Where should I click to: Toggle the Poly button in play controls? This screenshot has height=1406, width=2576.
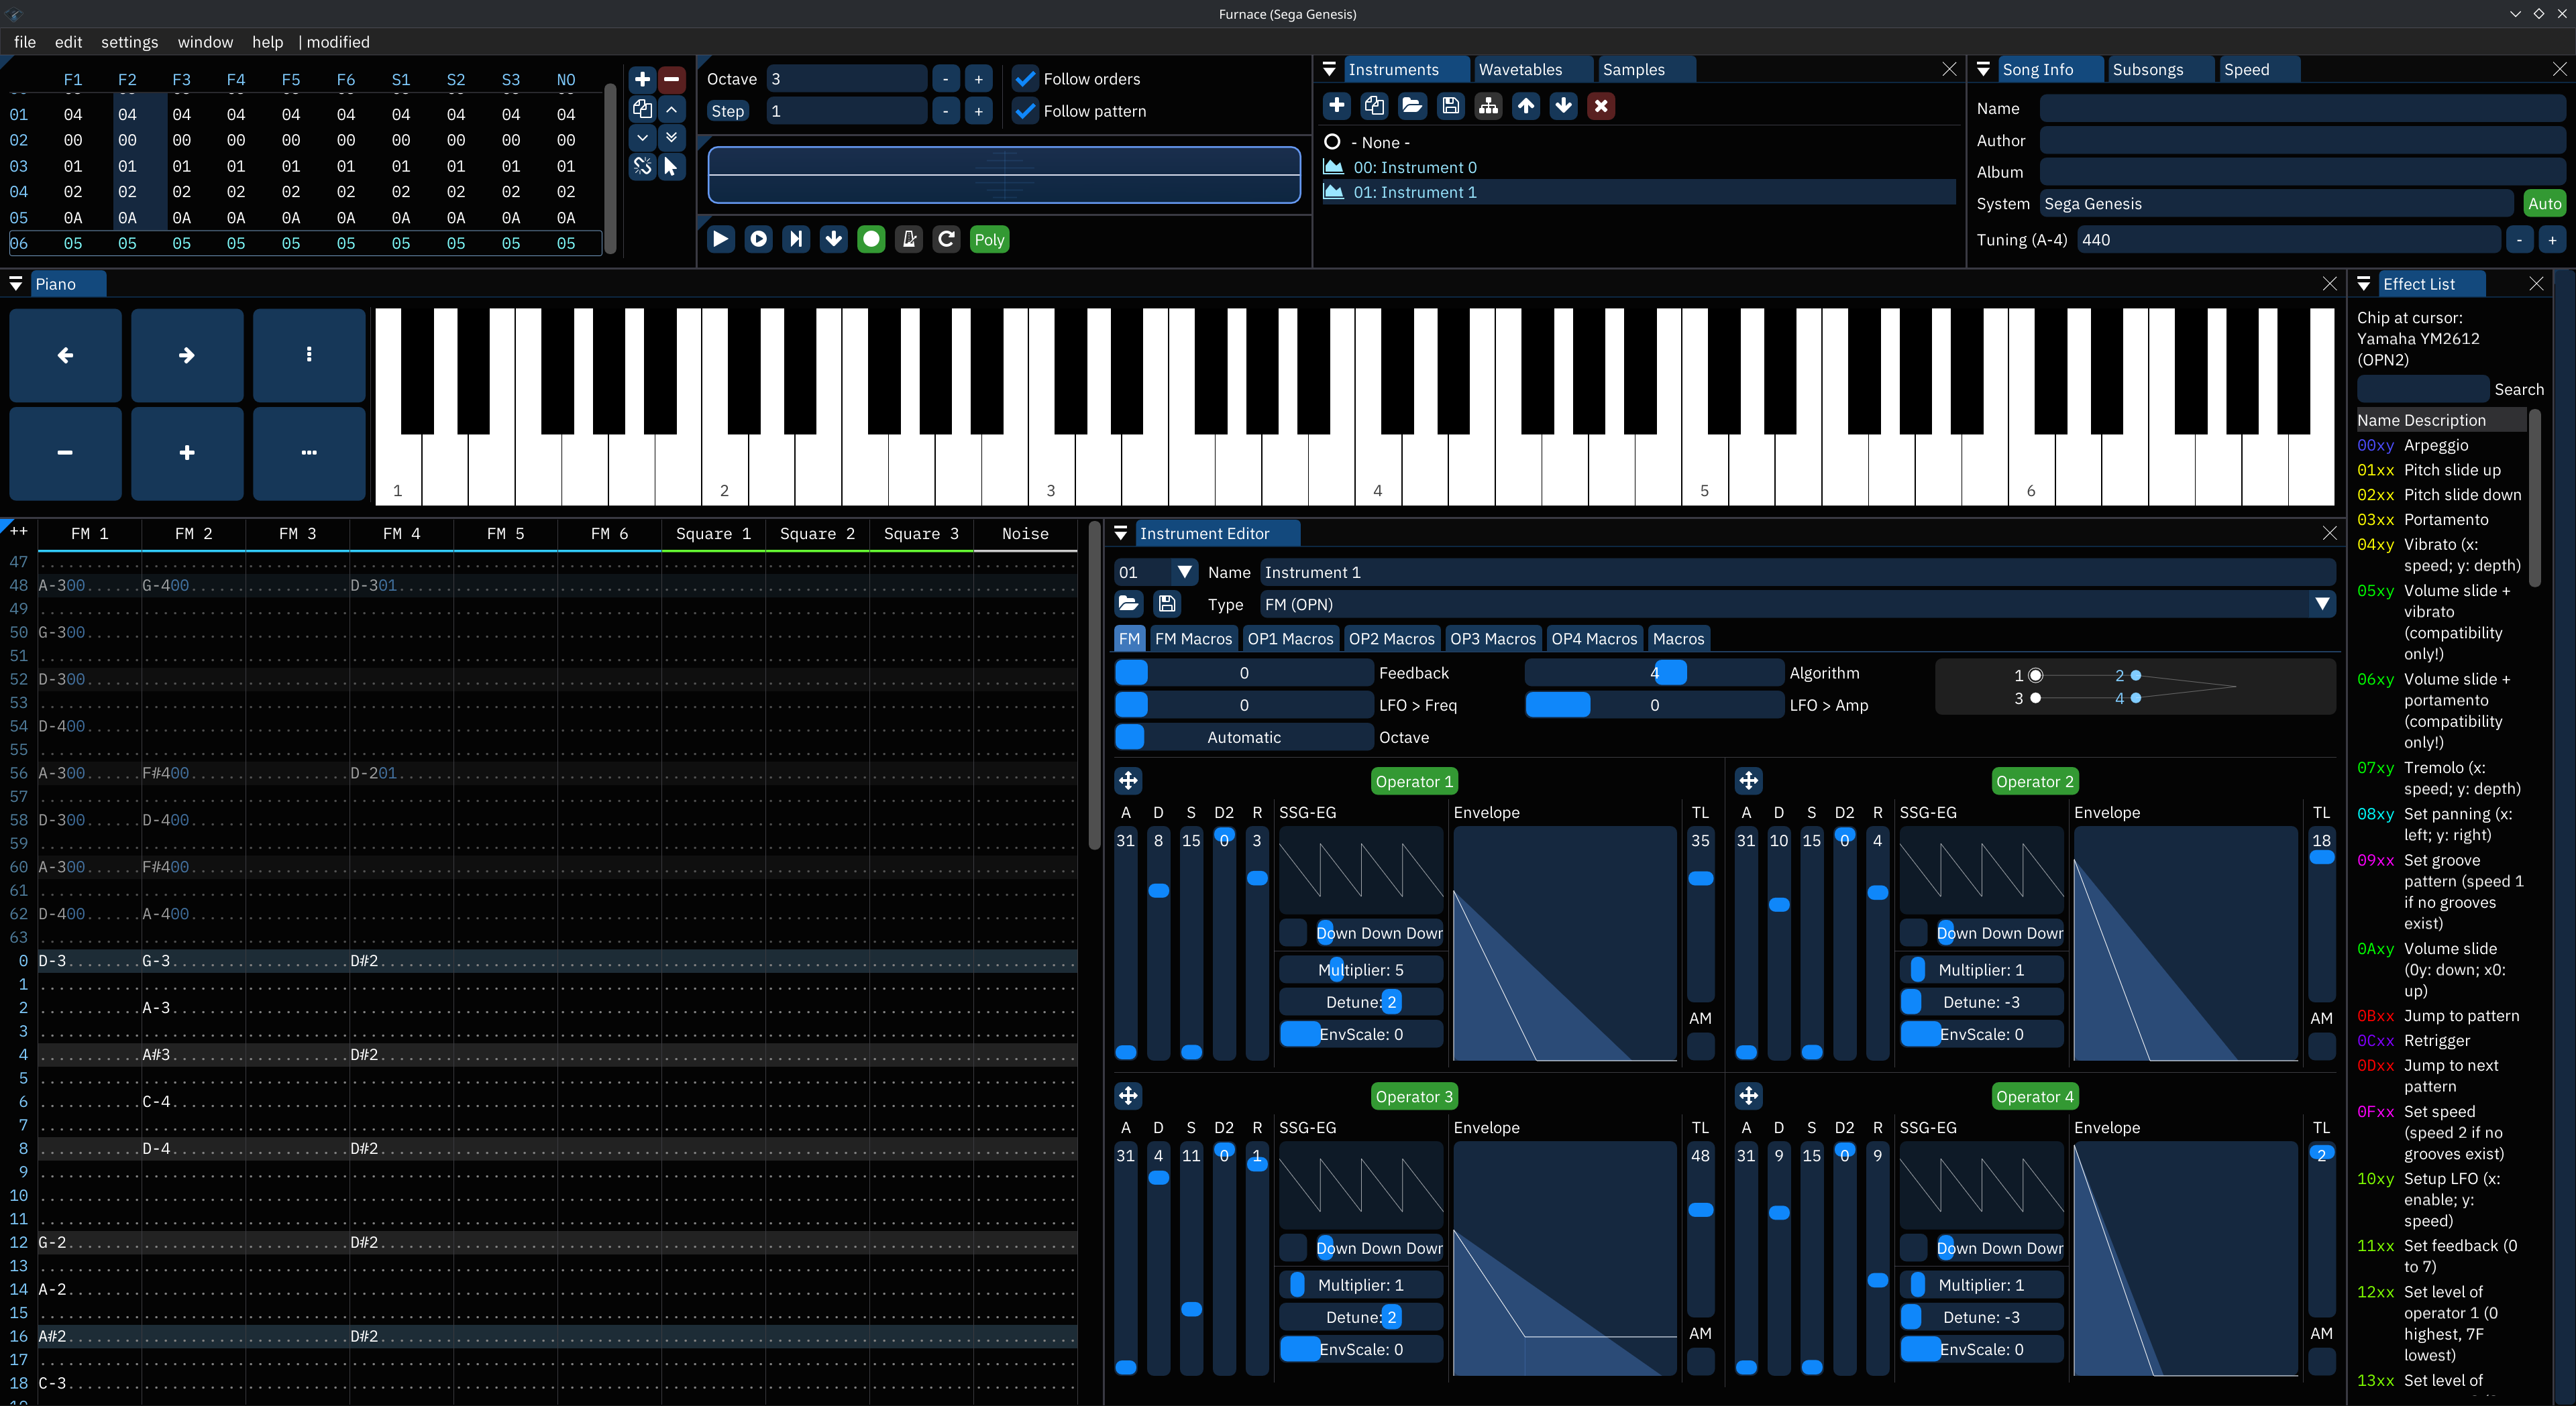[x=989, y=239]
